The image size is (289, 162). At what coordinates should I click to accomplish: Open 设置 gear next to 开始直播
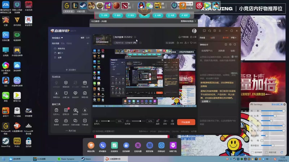pos(172,122)
